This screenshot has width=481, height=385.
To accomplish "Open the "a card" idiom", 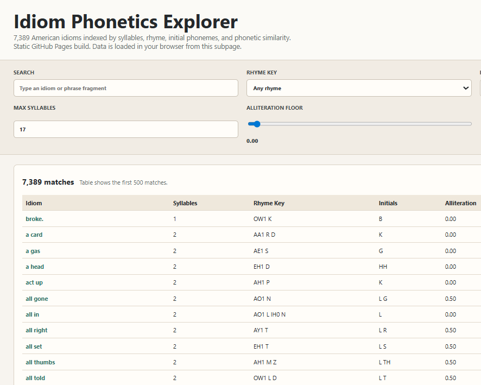I will point(34,235).
